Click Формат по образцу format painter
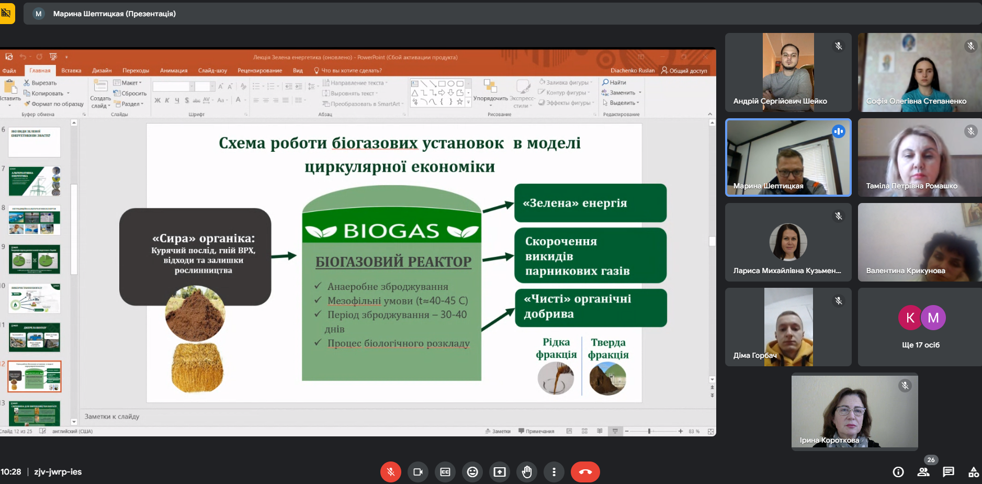 [x=54, y=104]
